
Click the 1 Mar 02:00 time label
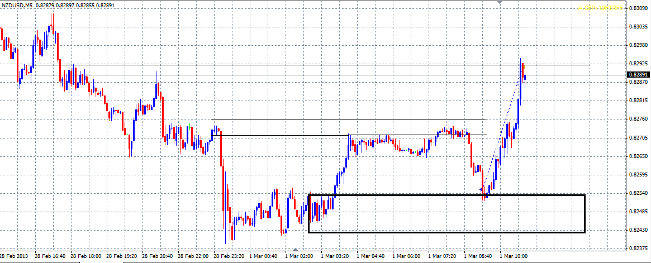298,256
